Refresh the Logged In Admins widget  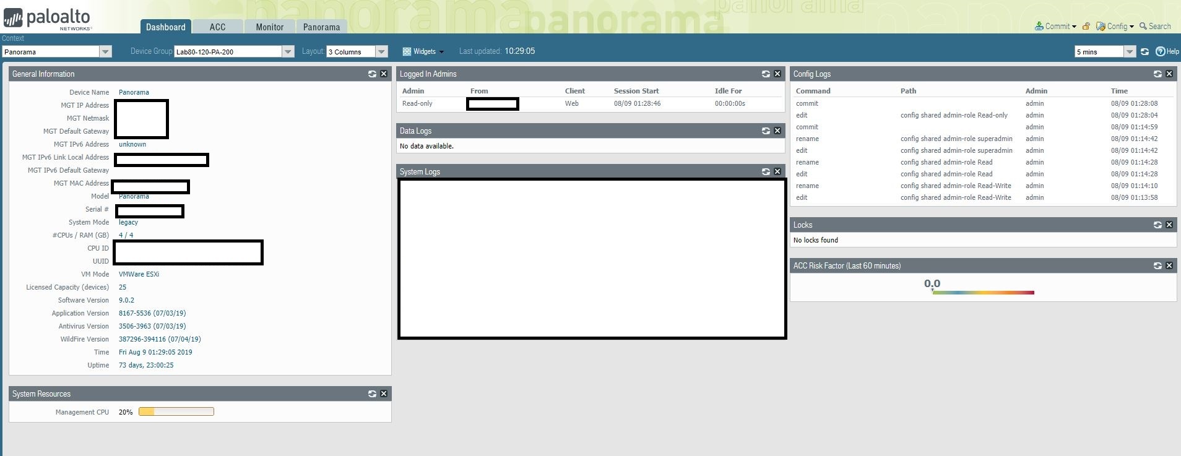(766, 74)
